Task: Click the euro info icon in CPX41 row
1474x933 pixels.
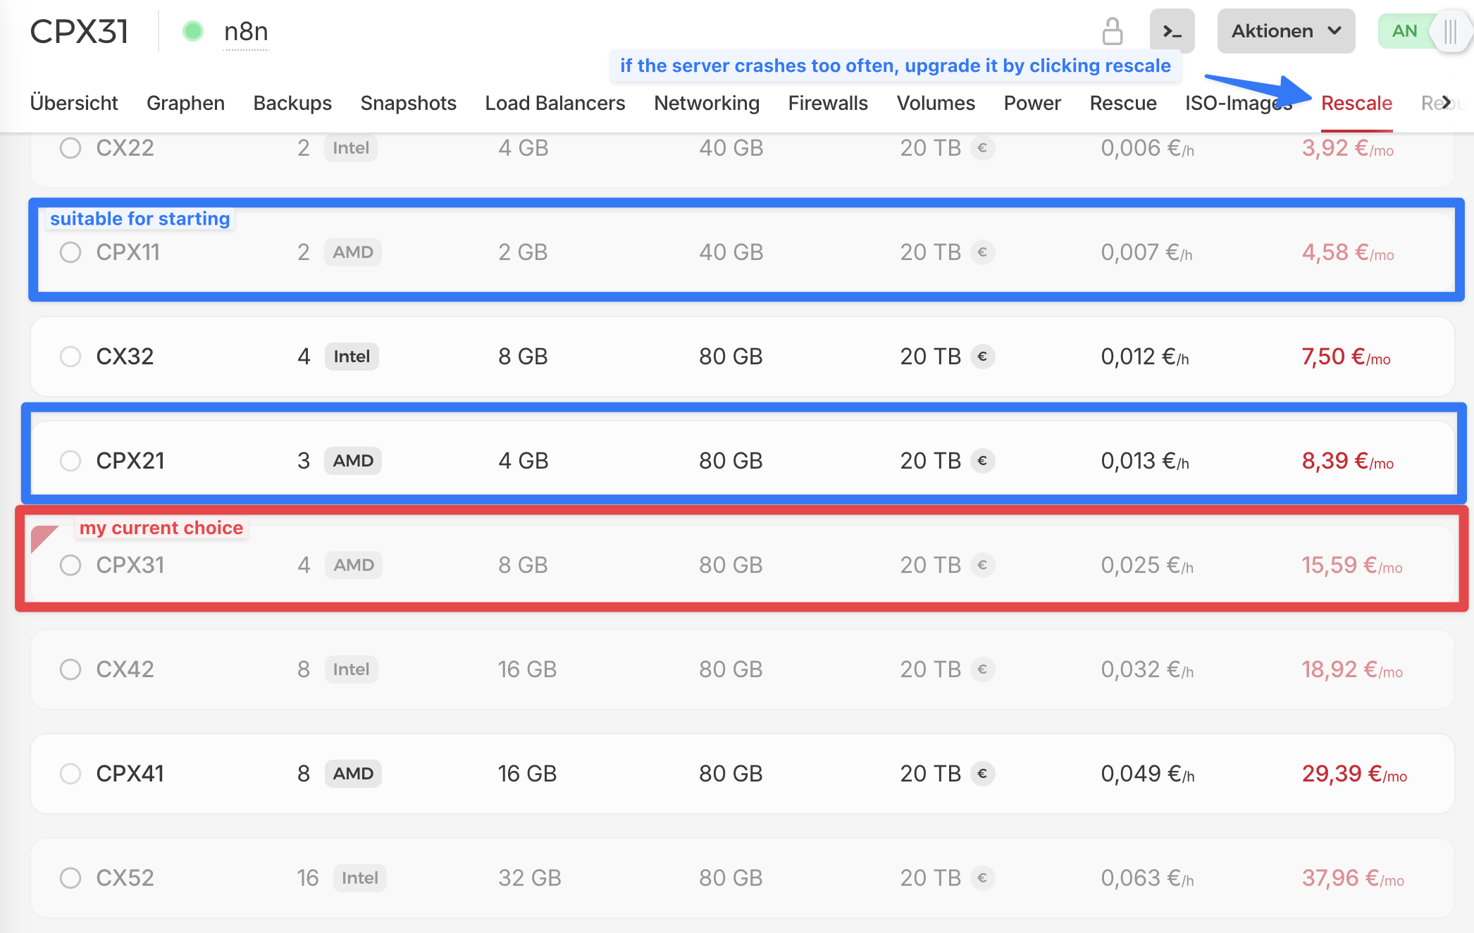Action: 983,774
